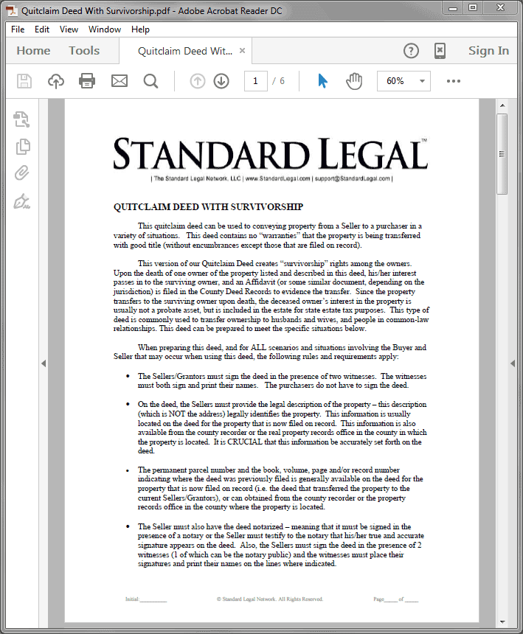The image size is (523, 634).
Task: Click the QUITCLAIM DEED WITH SURVIVORSHIP heading
Action: coord(208,207)
